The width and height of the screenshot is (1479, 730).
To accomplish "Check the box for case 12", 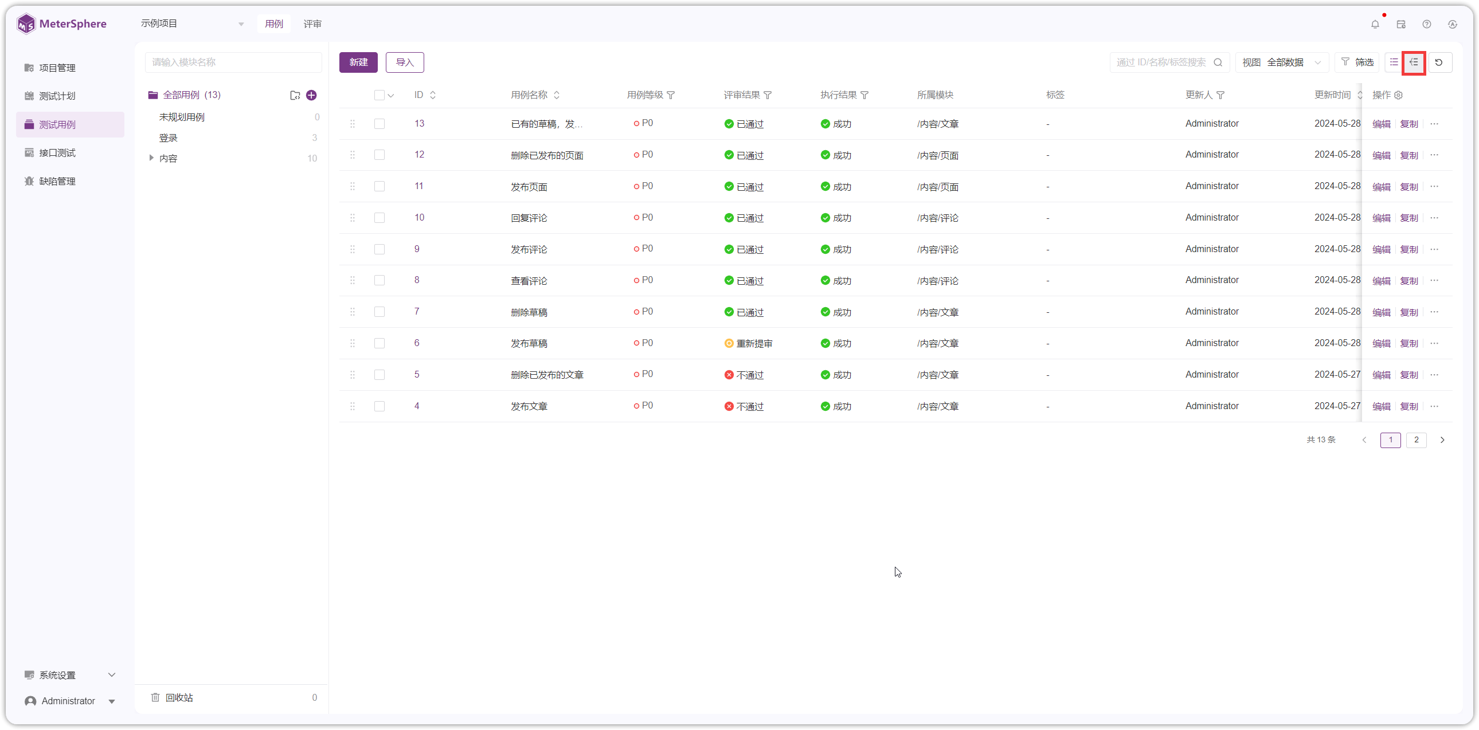I will 379,155.
